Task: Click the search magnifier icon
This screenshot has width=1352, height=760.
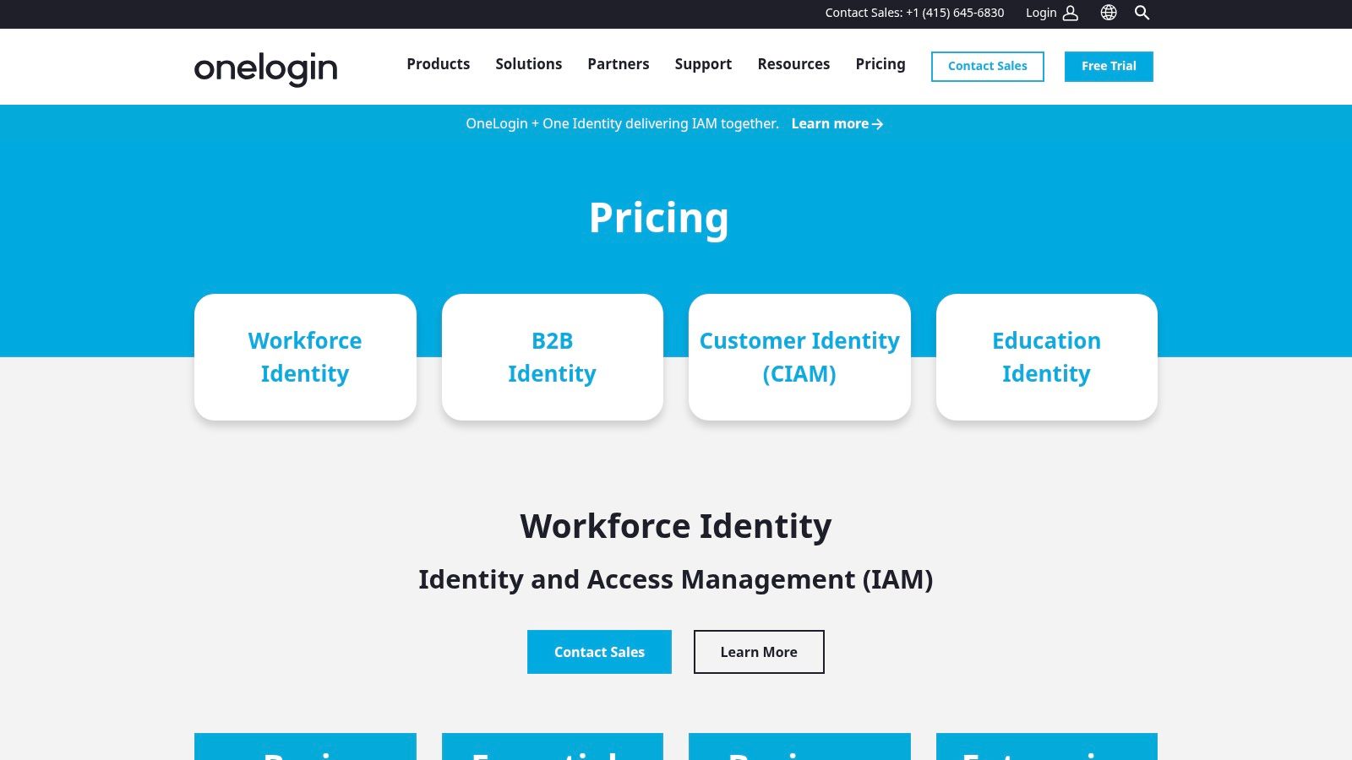Action: click(x=1142, y=13)
